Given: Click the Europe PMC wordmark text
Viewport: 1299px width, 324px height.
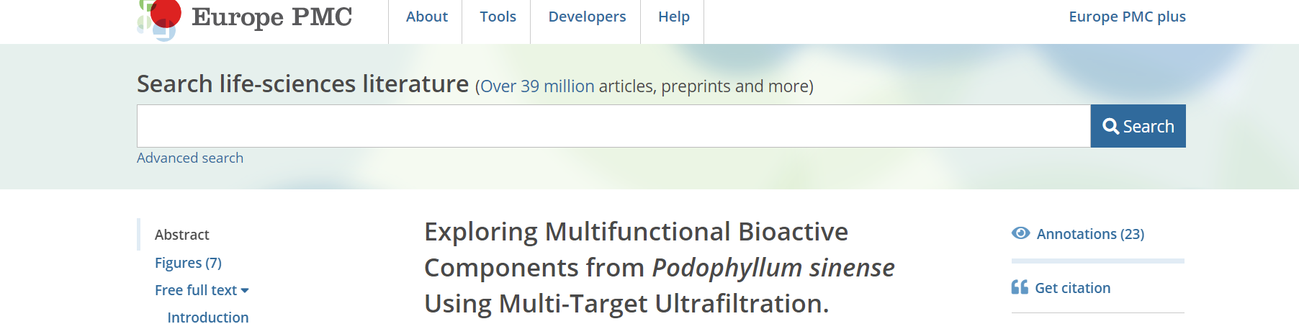Looking at the screenshot, I should 271,17.
